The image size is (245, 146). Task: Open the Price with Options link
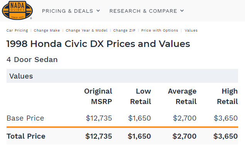click(160, 30)
